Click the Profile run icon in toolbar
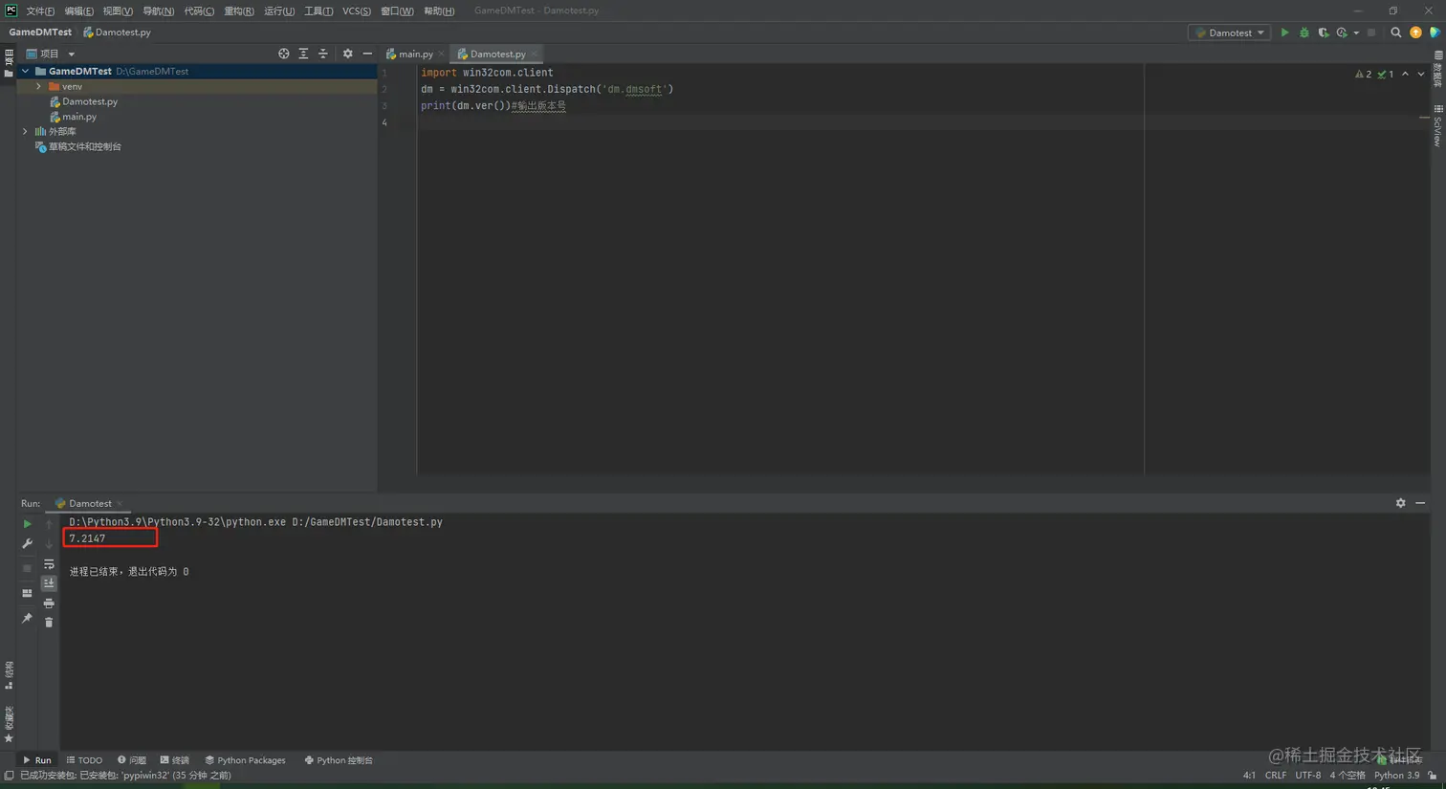This screenshot has height=789, width=1446. click(1343, 33)
